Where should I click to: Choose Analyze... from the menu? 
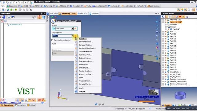click(x=83, y=92)
